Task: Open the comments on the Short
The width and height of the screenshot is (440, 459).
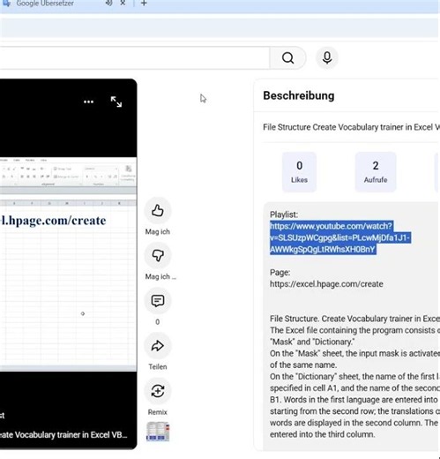Action: tap(158, 301)
